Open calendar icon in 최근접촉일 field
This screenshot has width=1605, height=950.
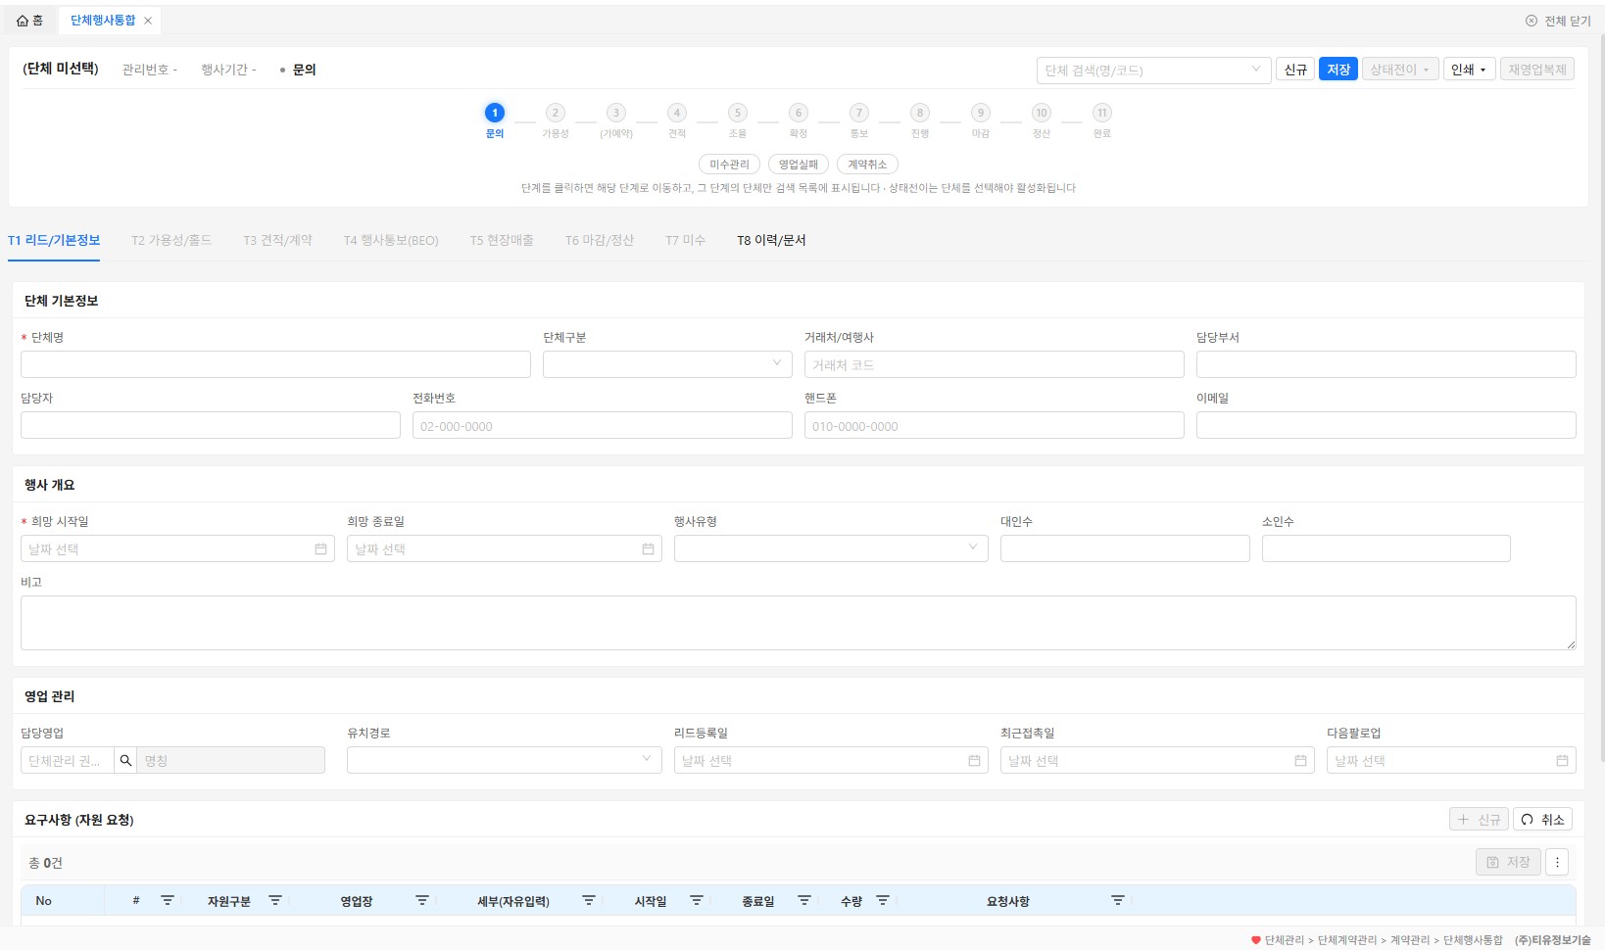pyautogui.click(x=1300, y=761)
